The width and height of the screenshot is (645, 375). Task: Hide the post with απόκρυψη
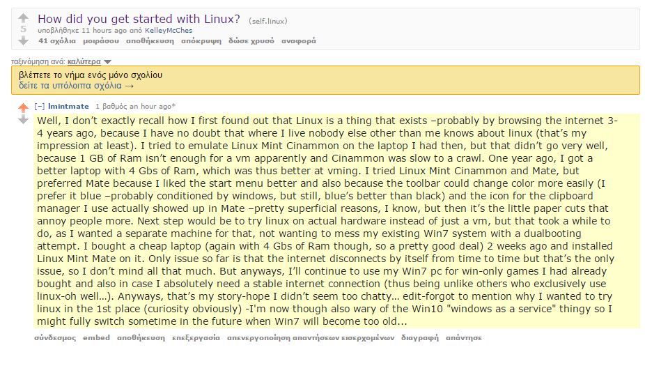[201, 40]
